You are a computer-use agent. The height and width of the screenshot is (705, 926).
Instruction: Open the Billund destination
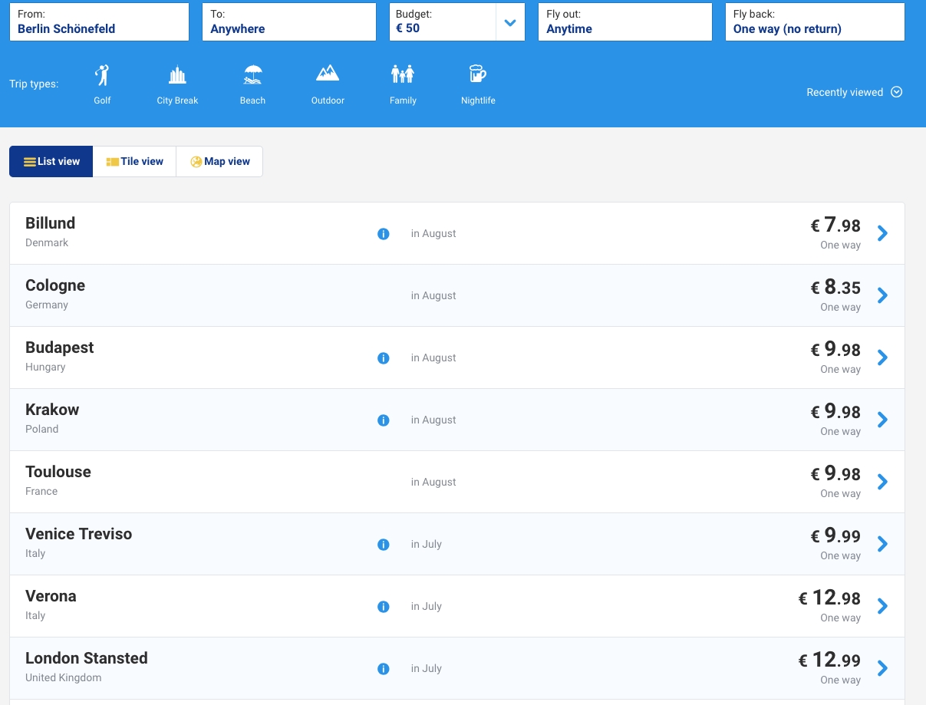coord(50,223)
